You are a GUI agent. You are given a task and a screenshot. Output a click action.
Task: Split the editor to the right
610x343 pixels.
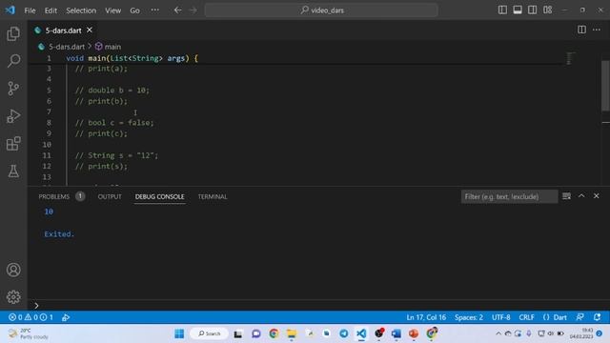(x=581, y=30)
